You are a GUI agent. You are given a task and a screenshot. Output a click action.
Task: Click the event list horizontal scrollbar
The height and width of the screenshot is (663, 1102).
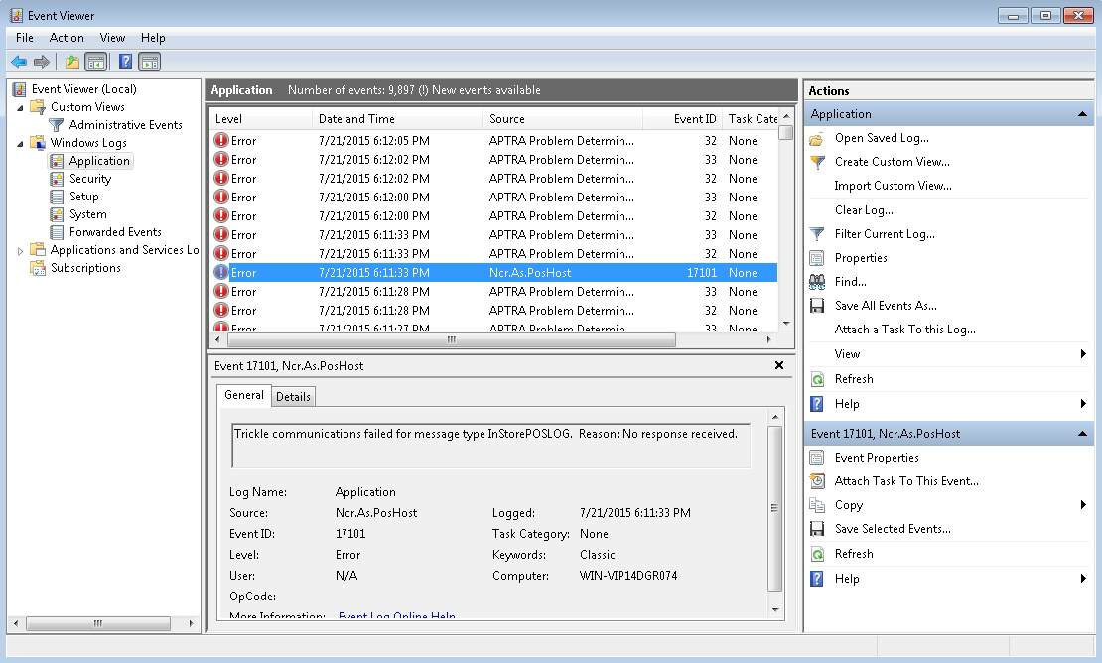pyautogui.click(x=452, y=339)
